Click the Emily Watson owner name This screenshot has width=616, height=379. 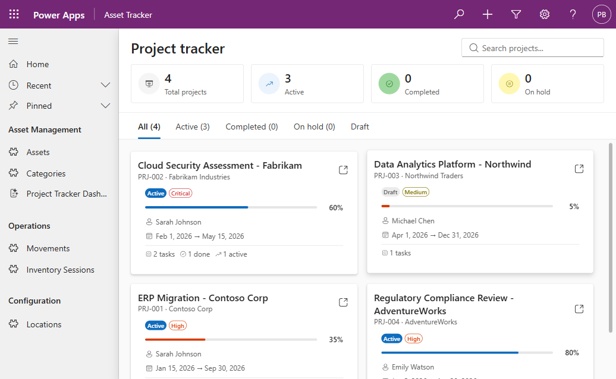(413, 367)
